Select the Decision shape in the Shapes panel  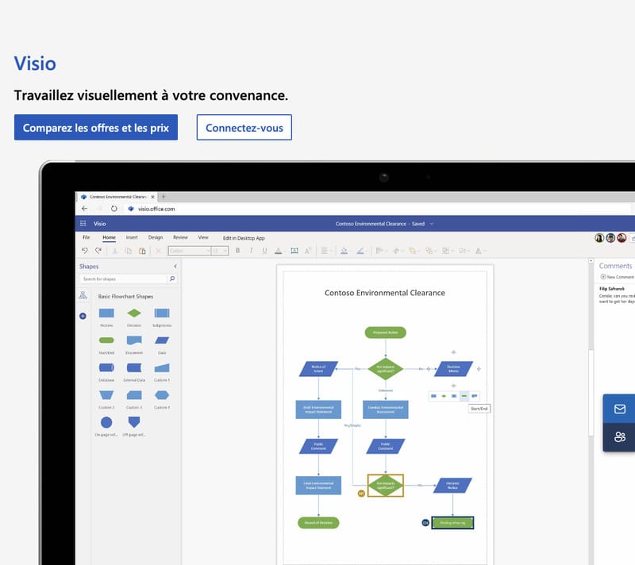pyautogui.click(x=134, y=313)
